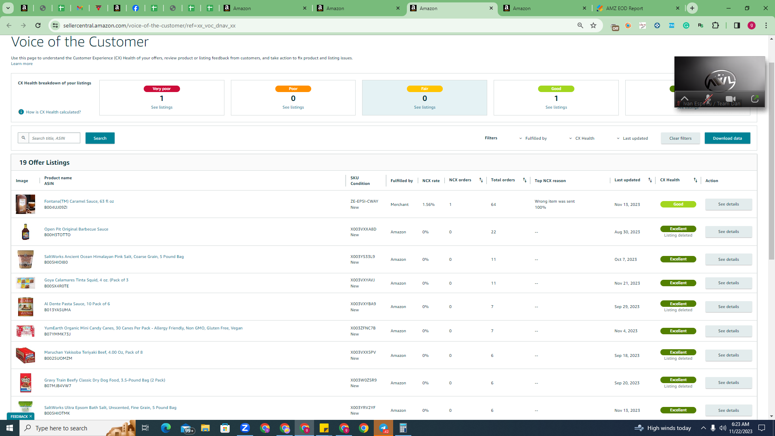Toggle camera in the video call overlay

point(730,99)
